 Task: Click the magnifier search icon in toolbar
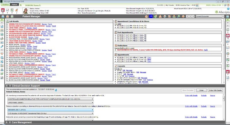(x=179, y=17)
